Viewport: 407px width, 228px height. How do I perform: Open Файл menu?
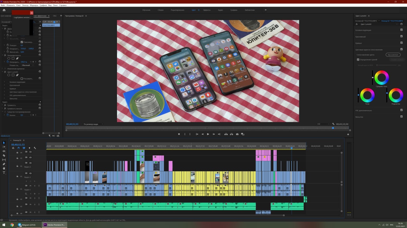(x=3, y=5)
